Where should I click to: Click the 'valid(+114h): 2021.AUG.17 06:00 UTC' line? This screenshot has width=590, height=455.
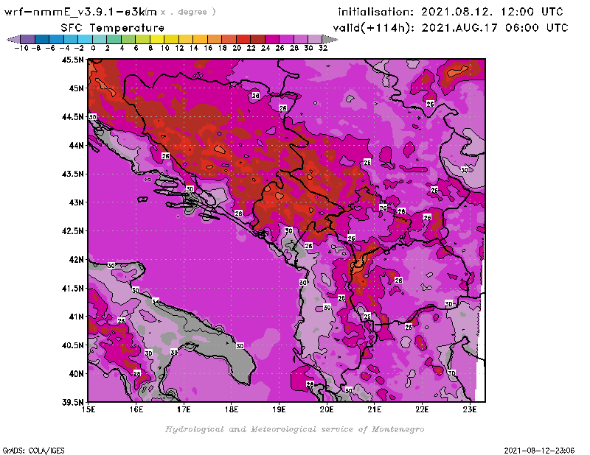(x=451, y=28)
